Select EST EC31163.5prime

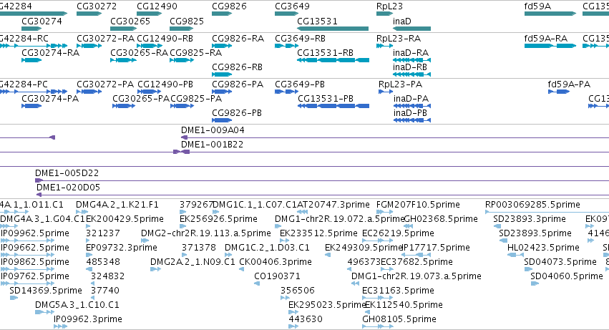pos(398,291)
